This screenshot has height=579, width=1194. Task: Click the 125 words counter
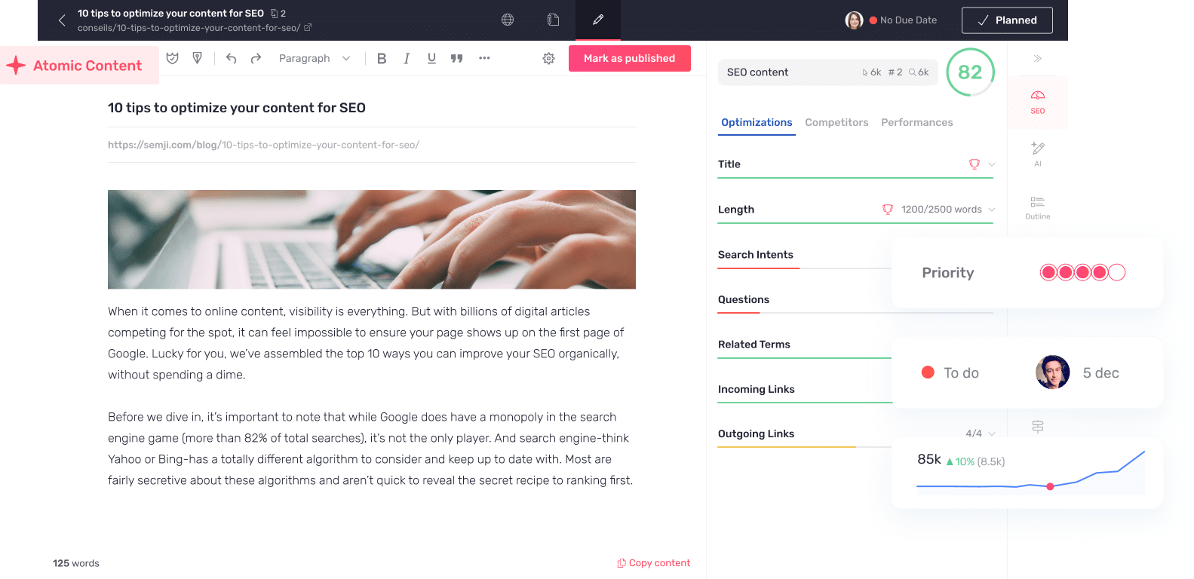click(x=76, y=563)
